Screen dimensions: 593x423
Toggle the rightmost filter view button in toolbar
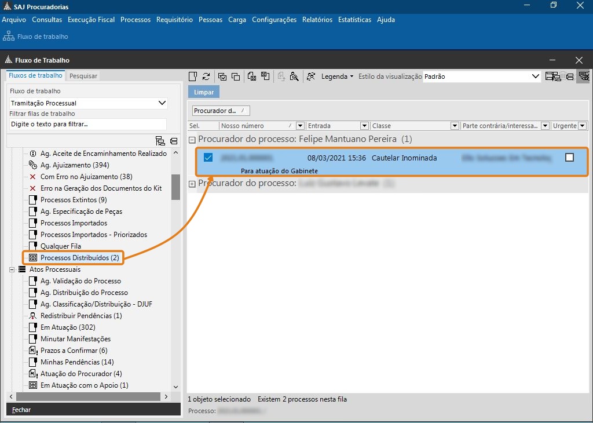pyautogui.click(x=583, y=76)
